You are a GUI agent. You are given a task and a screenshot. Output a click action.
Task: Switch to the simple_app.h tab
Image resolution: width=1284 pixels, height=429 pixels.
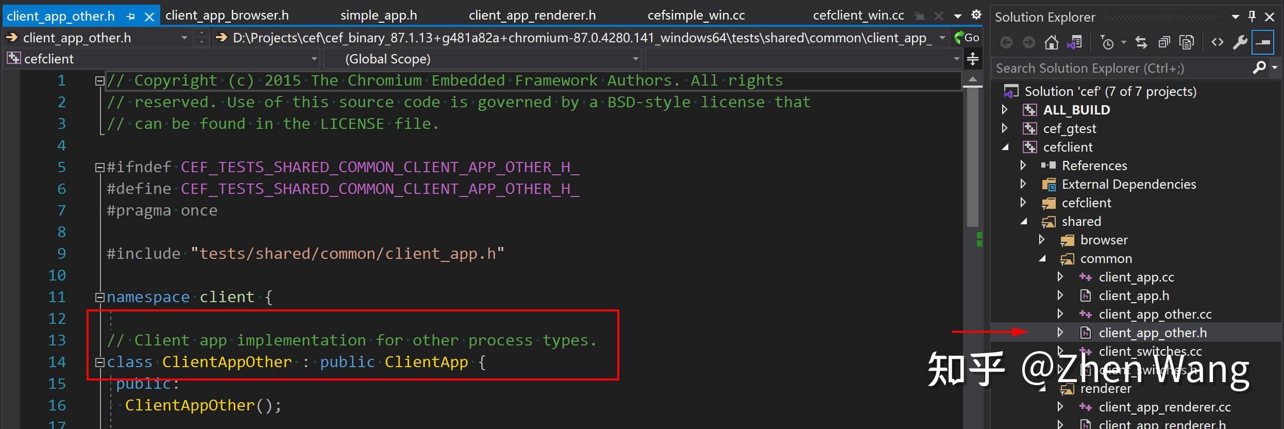379,15
